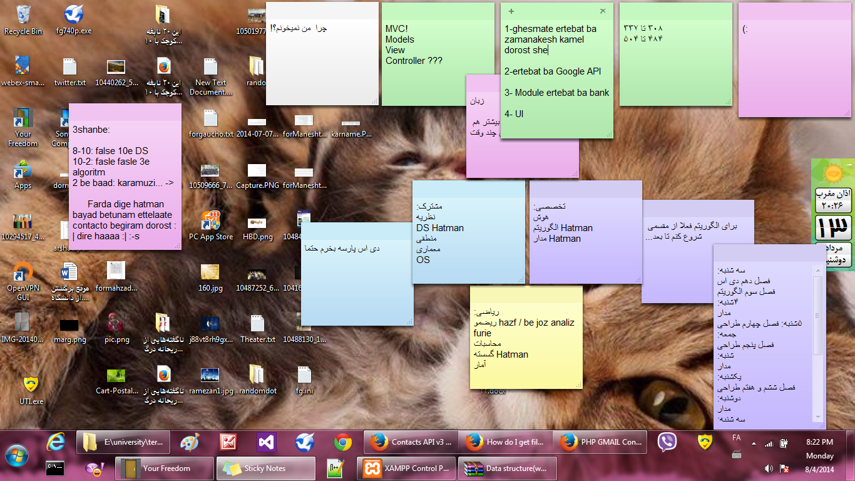Launch Paint from the taskbar palette icon
The width and height of the screenshot is (855, 481).
189,442
